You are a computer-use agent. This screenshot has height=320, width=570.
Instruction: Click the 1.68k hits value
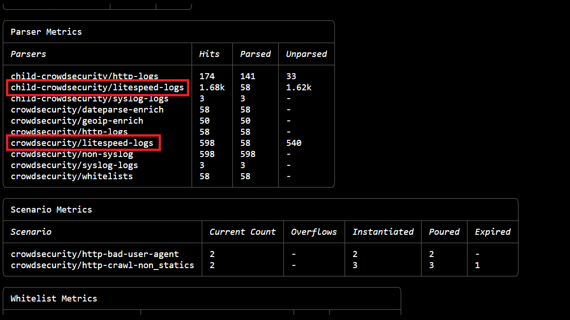212,88
